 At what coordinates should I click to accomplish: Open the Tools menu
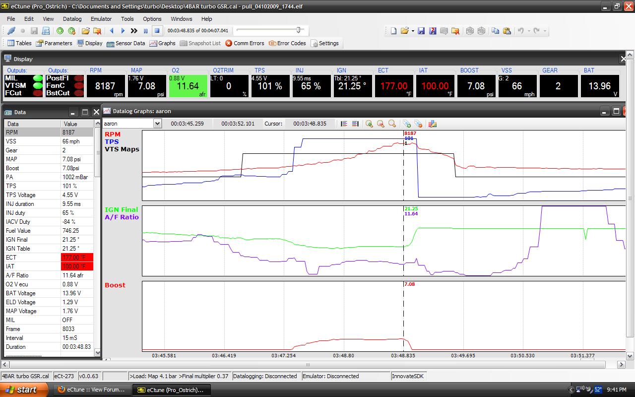coord(127,19)
